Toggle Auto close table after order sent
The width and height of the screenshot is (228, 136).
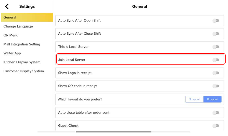(x=216, y=113)
